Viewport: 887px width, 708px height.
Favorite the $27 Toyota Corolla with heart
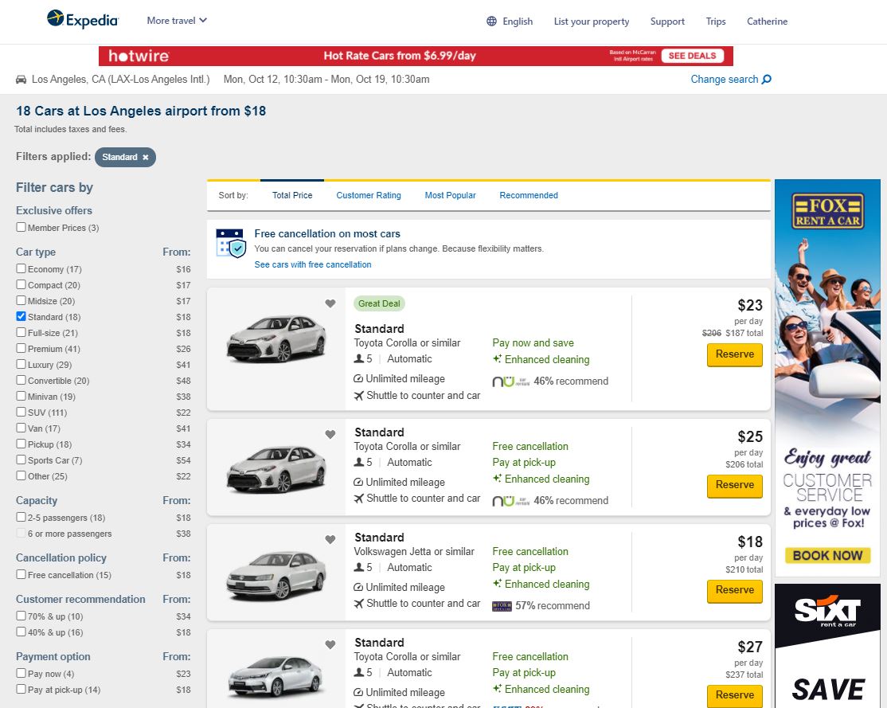coord(330,644)
